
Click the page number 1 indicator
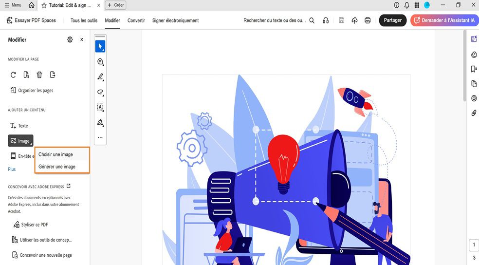(x=474, y=245)
